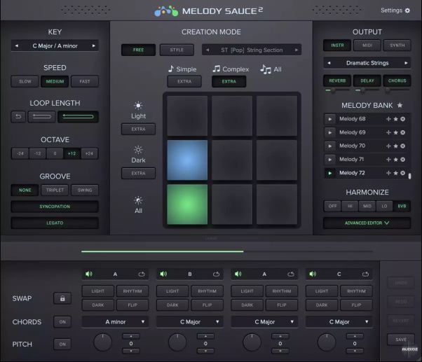Play Melody 68 in Melody Bank
The width and height of the screenshot is (422, 362).
pyautogui.click(x=330, y=119)
